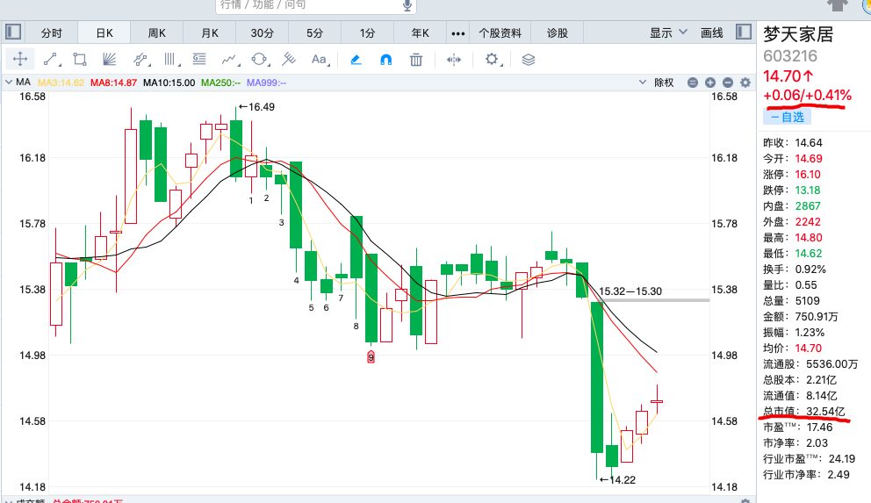
Task: Toggle the magnet snap mode
Action: tap(385, 60)
